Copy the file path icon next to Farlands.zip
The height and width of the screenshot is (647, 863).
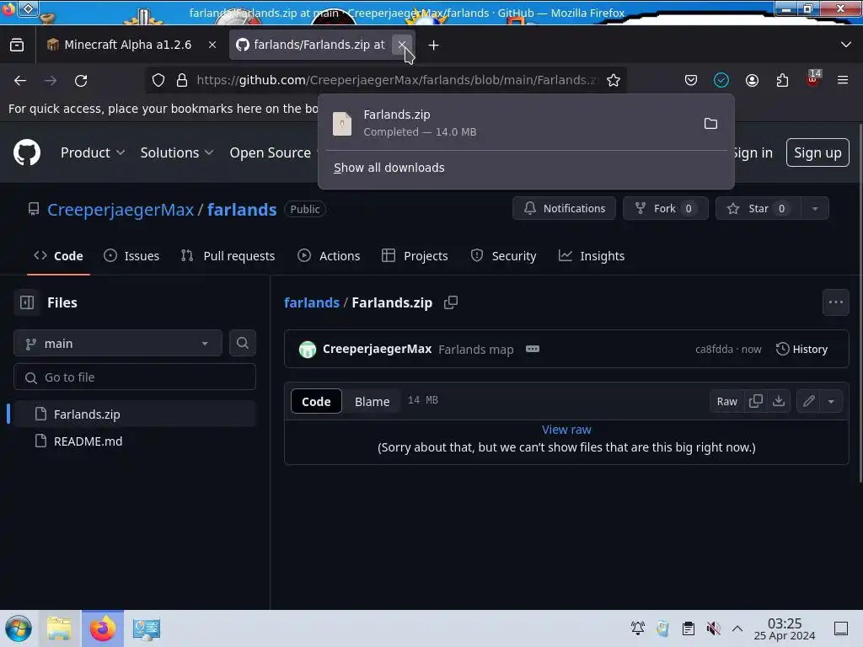451,302
